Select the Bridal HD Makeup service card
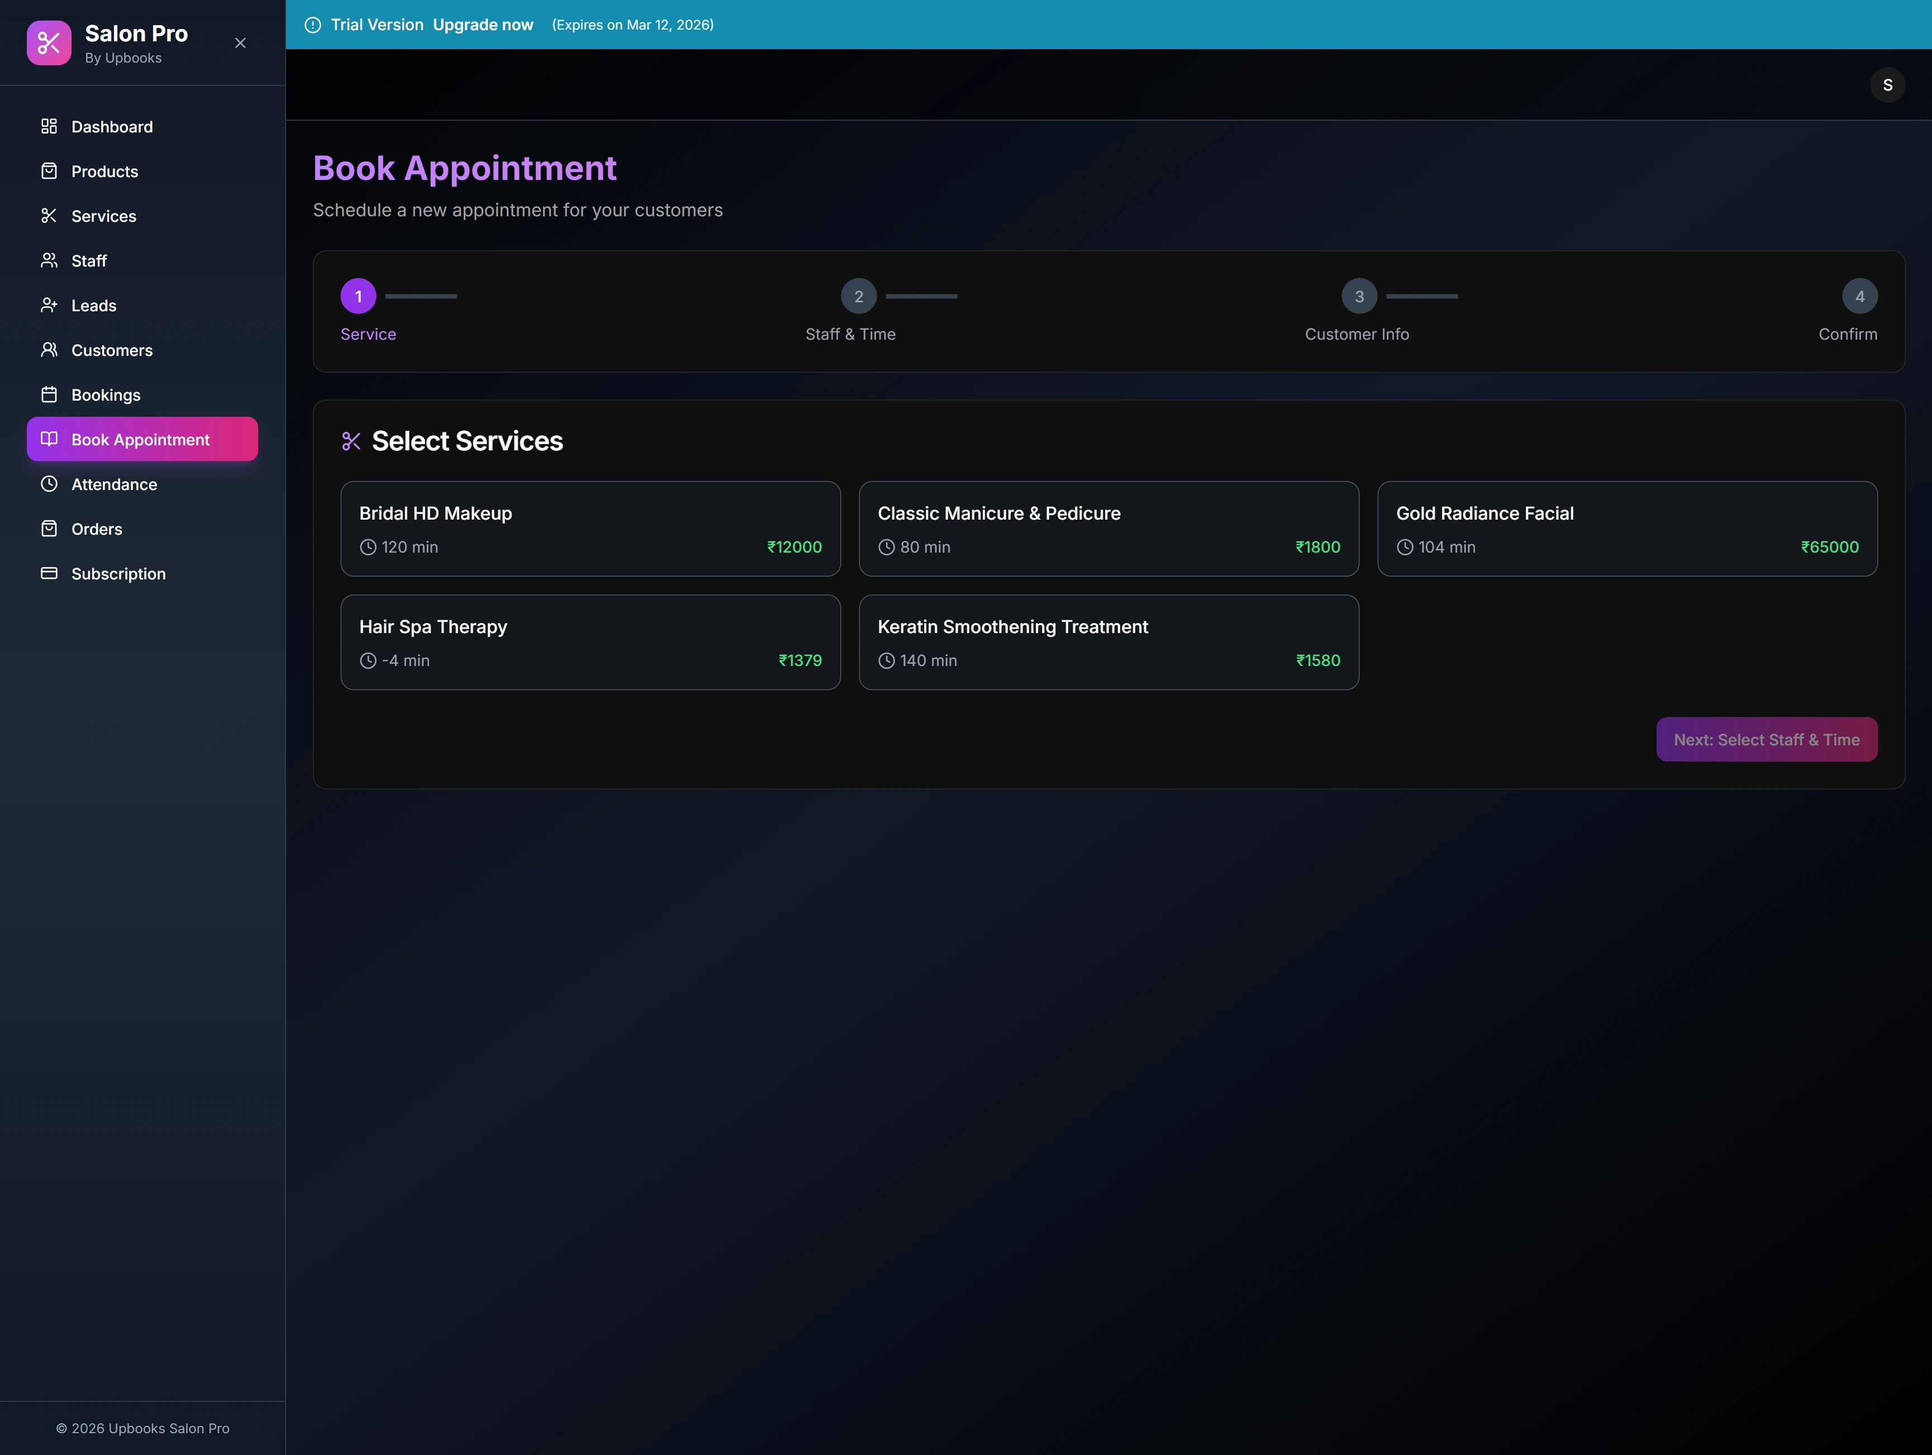1932x1455 pixels. point(591,529)
